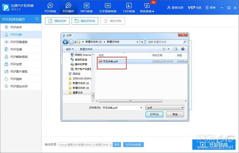Click the 清空列表 button

(x=113, y=21)
